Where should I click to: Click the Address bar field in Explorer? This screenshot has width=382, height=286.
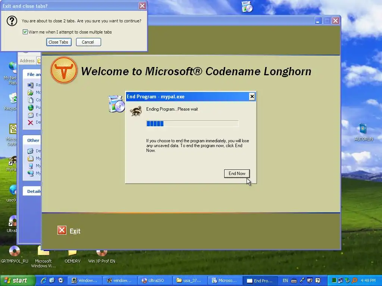[x=39, y=61]
